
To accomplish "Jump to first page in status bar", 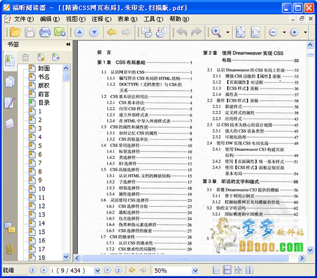I will point(32,270).
